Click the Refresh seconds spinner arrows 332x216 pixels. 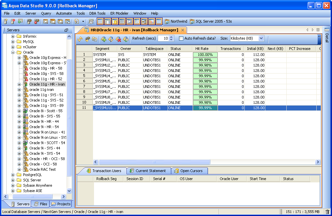click(172, 38)
